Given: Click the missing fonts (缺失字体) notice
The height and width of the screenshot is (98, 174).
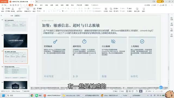Looking at the screenshot, I should point(26,91).
